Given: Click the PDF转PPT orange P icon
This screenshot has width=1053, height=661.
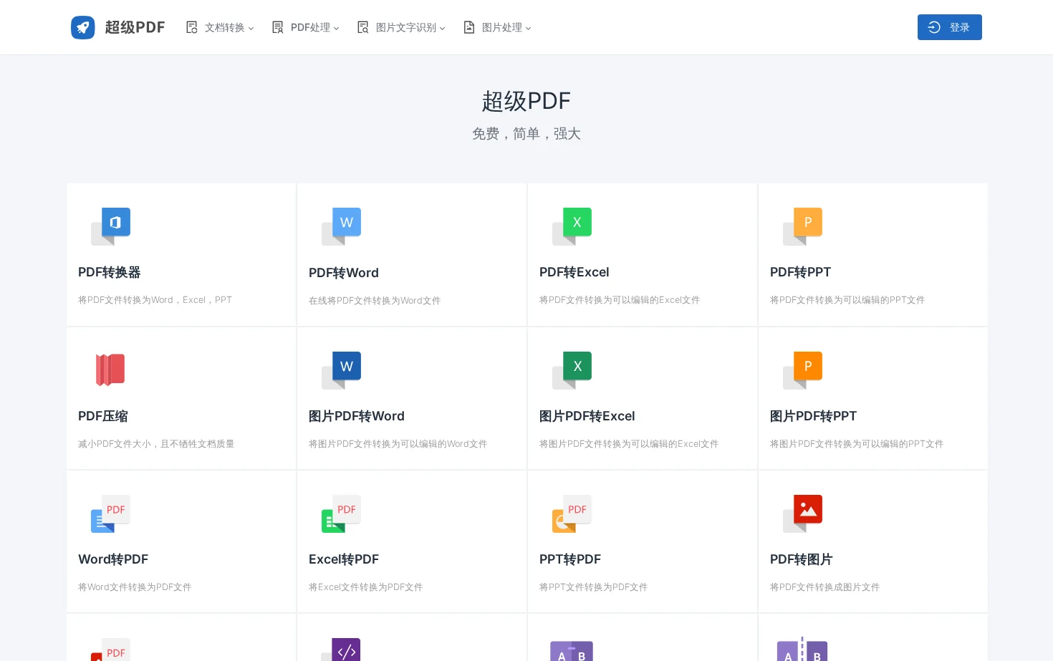Looking at the screenshot, I should pyautogui.click(x=802, y=226).
